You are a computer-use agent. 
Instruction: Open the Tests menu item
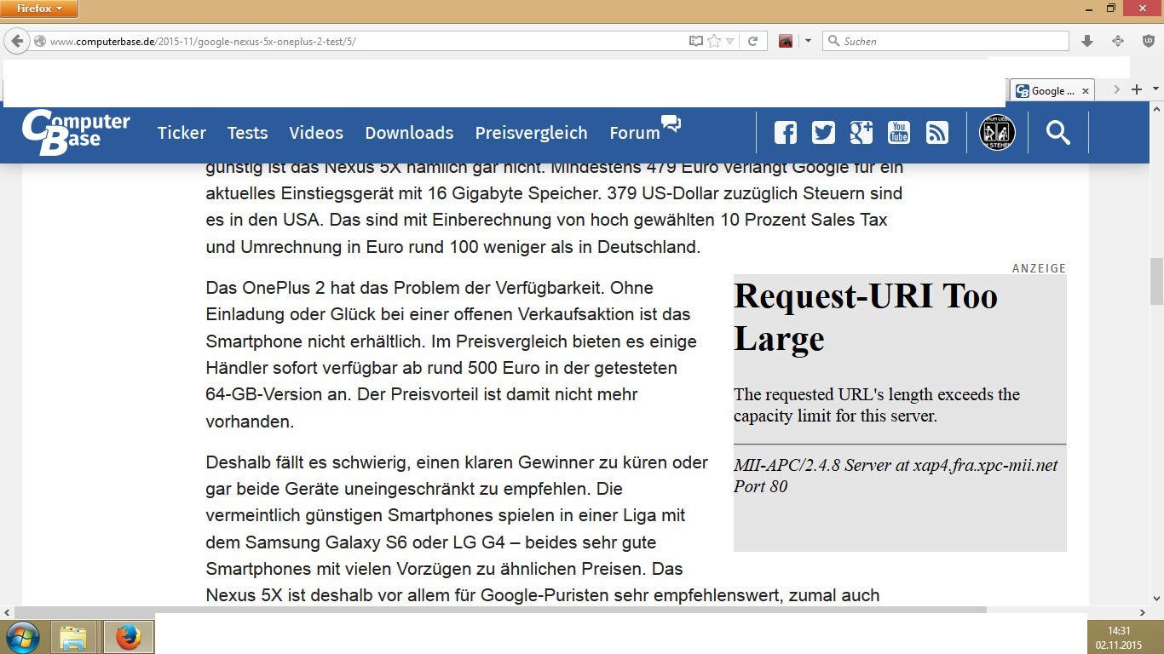[x=247, y=133]
